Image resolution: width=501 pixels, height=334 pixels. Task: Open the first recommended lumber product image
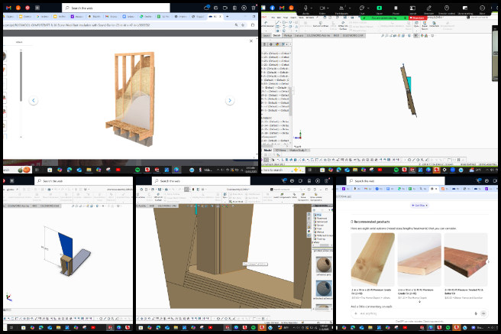pyautogui.click(x=373, y=260)
